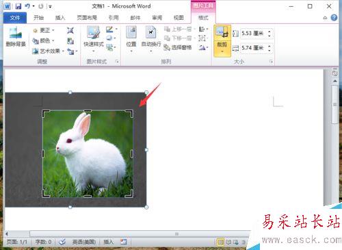The height and width of the screenshot is (250, 342).
Task: Select the Picture Tools Format (格式) tab
Action: [203, 18]
